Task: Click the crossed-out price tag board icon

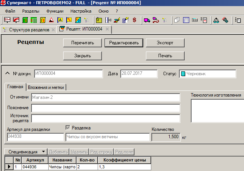Action: 16,20
